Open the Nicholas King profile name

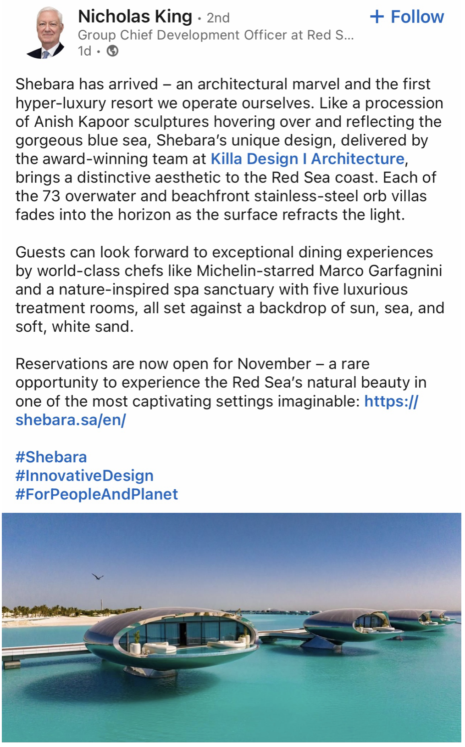pos(135,17)
